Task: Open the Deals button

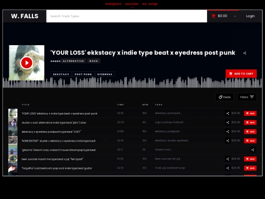Action: 225,97
